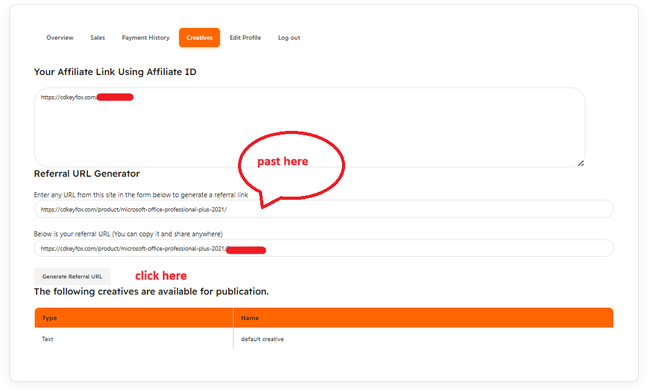Grab the text area resize handle
Image resolution: width=658 pixels, height=392 pixels.
pos(581,163)
